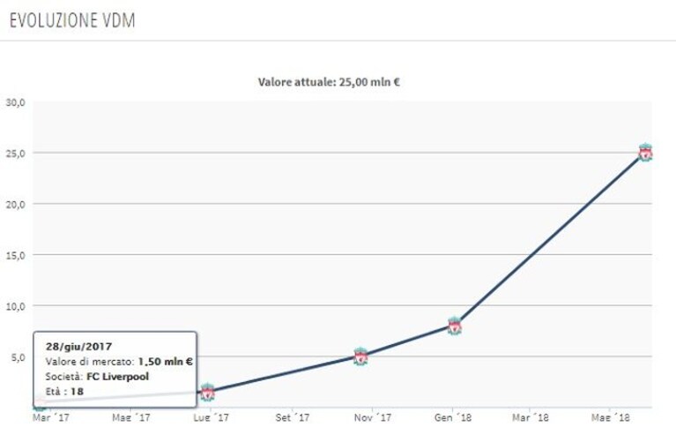Image resolution: width=676 pixels, height=435 pixels.
Task: Click the 28/giu/2017 date in the tooltip
Action: coord(79,347)
